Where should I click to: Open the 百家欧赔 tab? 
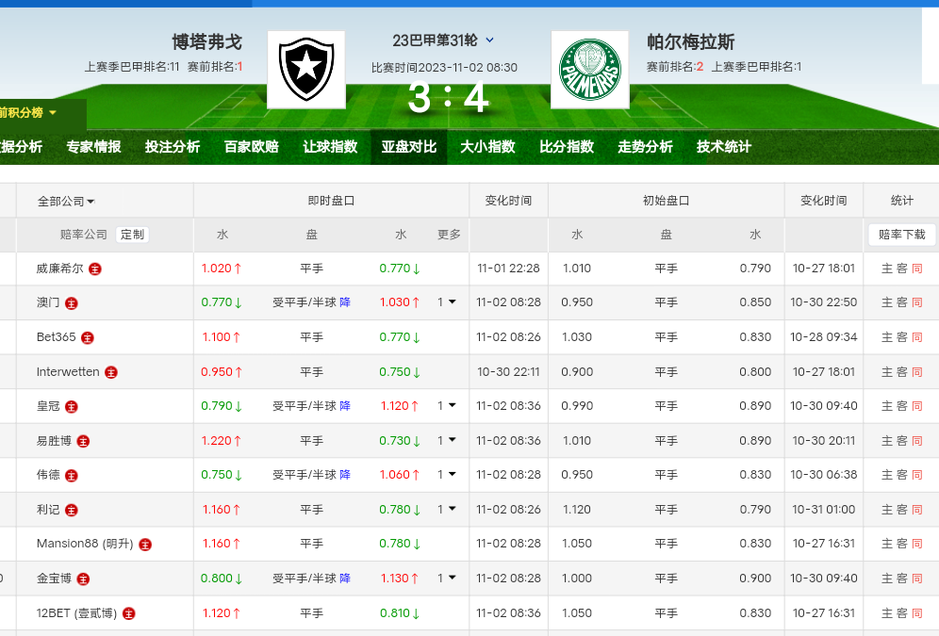(251, 147)
